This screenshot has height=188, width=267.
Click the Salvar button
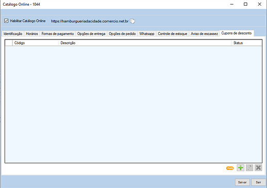[242, 182]
